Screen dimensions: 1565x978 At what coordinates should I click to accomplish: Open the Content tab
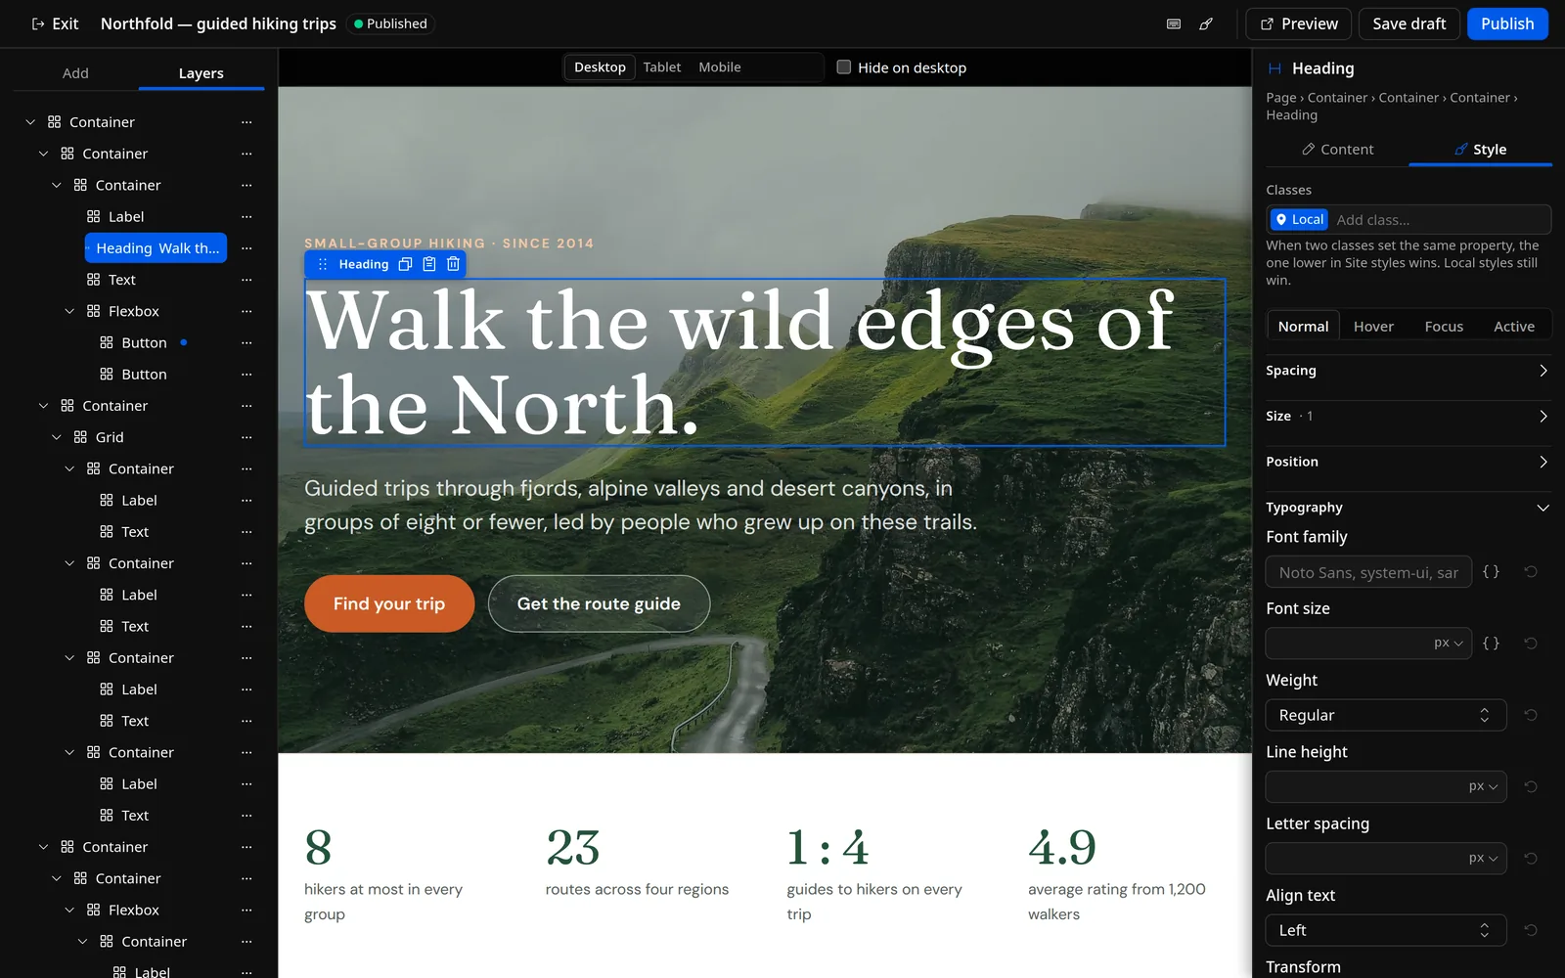[1337, 150]
